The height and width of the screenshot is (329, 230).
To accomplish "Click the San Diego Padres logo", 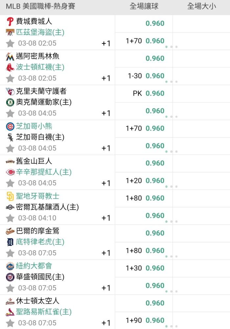I will click(10, 196).
